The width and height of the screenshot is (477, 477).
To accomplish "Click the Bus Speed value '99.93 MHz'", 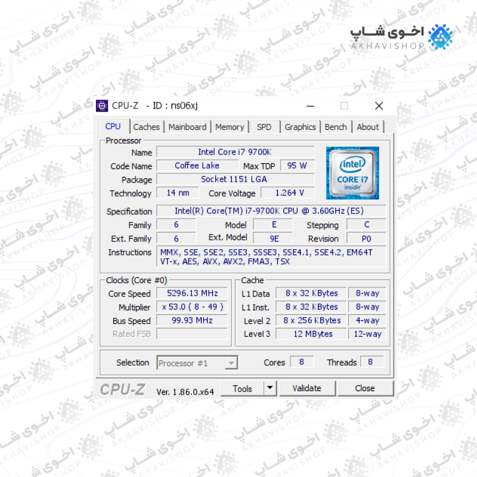I will 192,320.
